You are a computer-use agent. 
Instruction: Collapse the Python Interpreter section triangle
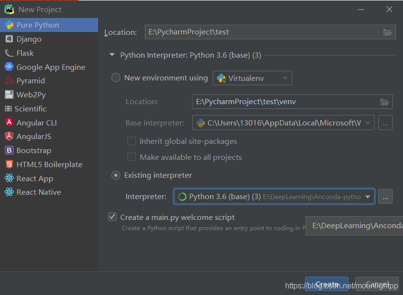coord(112,55)
